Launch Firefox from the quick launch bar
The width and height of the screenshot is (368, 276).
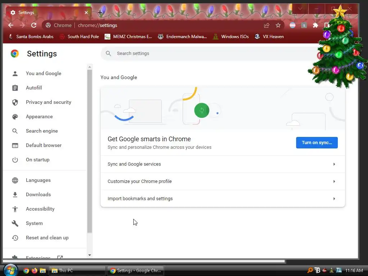(x=34, y=271)
